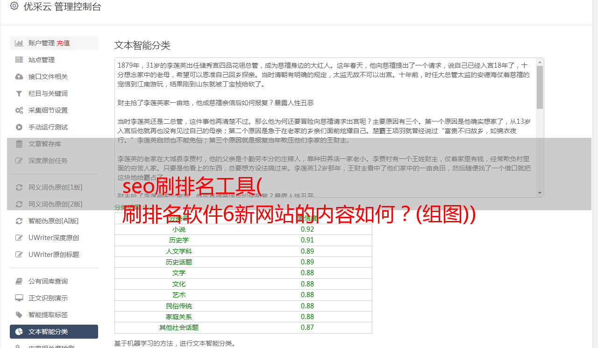Screen dimensions: 598x348
Task: Click the pie chart icon for 文本智能分类
Action: 19,332
